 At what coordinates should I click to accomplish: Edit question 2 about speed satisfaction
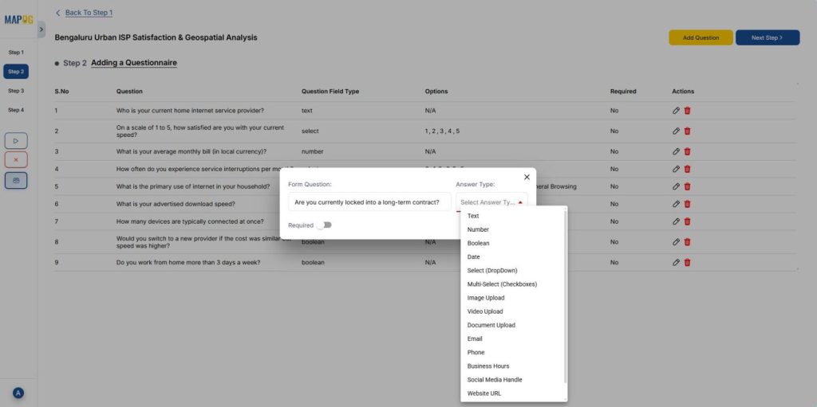(676, 131)
